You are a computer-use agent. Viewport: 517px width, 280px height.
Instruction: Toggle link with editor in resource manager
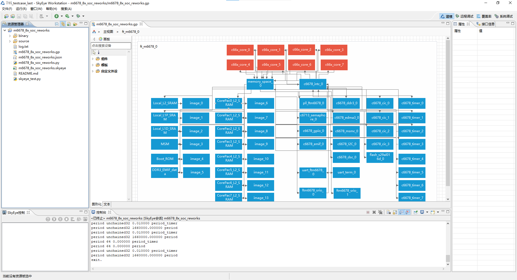point(63,24)
